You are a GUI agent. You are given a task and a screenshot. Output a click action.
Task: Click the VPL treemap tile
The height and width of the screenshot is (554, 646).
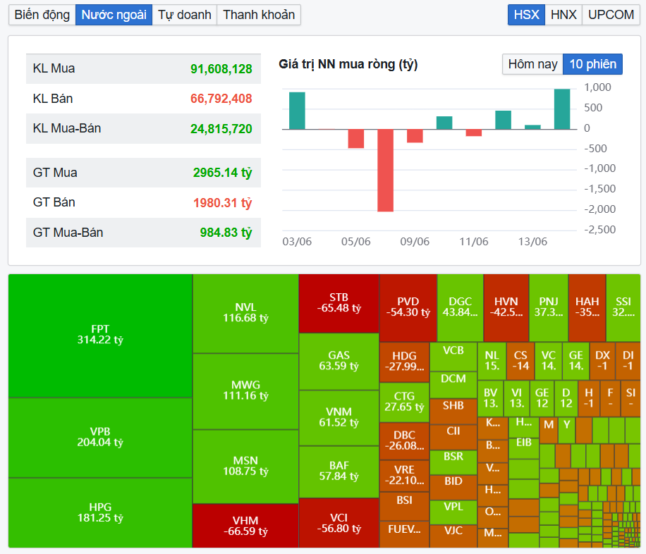pos(453,512)
